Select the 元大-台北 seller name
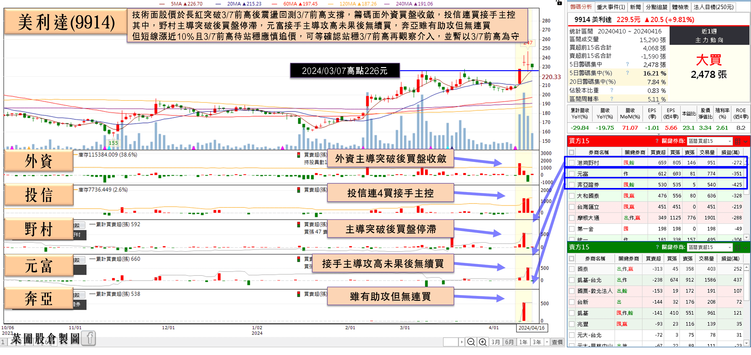 pos(589,335)
